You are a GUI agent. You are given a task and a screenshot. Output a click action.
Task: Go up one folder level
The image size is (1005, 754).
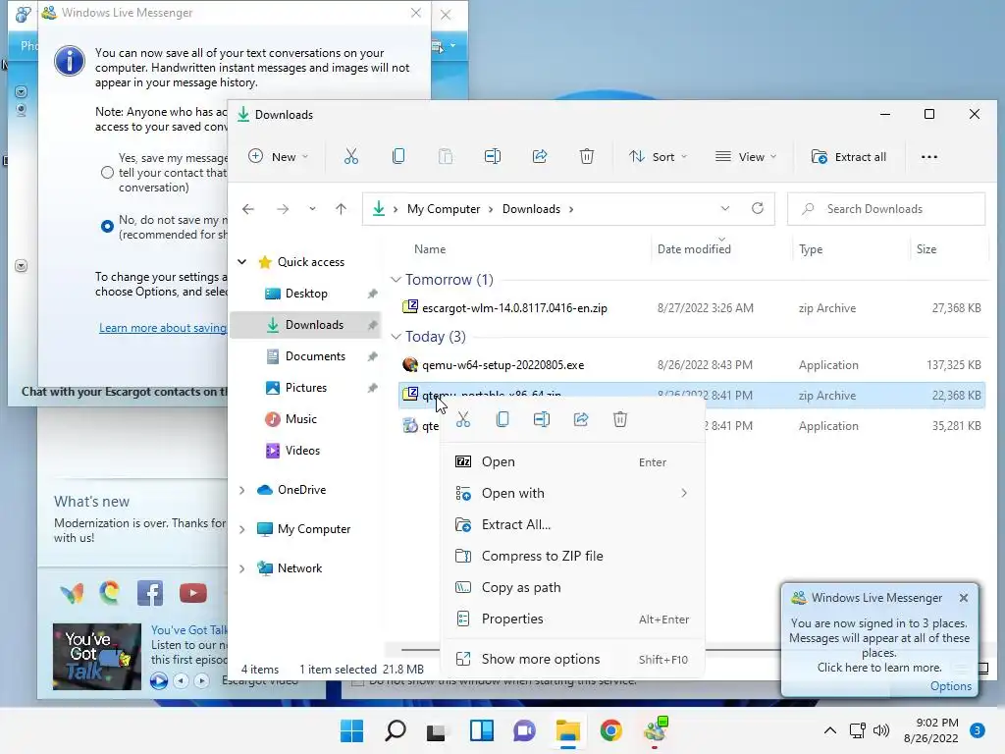coord(341,209)
